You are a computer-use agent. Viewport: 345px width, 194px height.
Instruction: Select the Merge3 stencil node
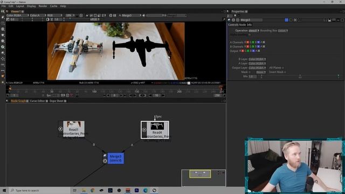(115, 158)
